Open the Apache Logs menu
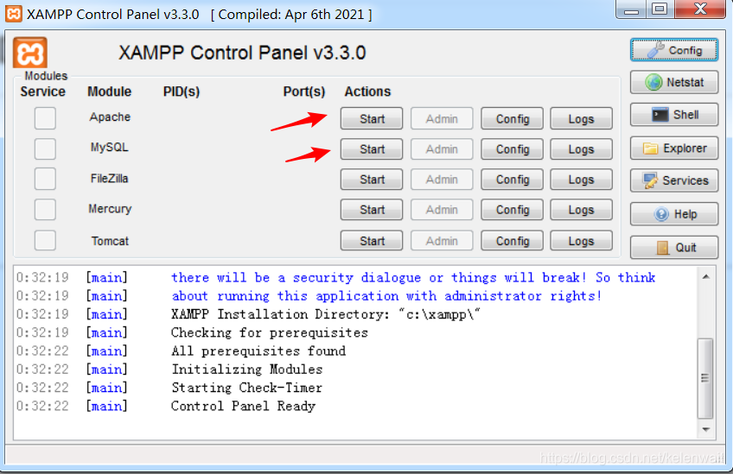 point(581,118)
